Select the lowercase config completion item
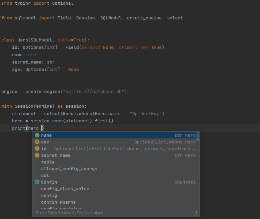 tap(49, 196)
